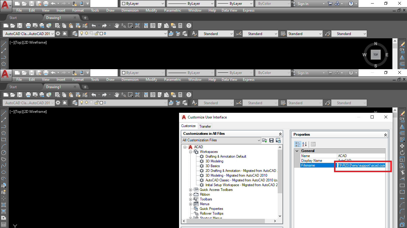The height and width of the screenshot is (228, 407).
Task: Switch to Start tab in upper window
Action: [x=13, y=18]
